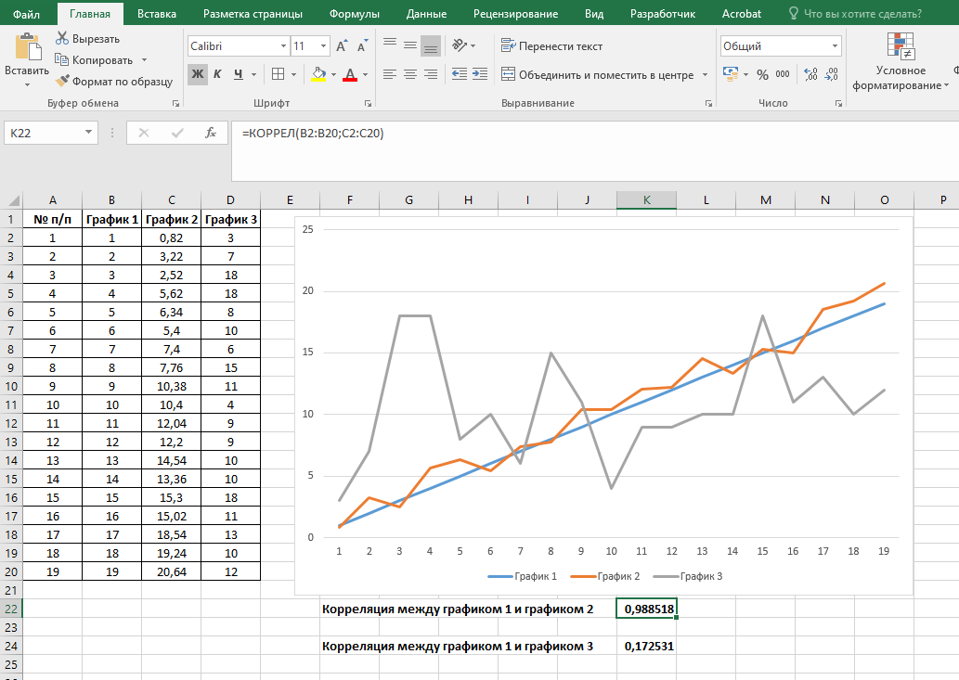Switch to Вид tab
The width and height of the screenshot is (959, 680).
[594, 13]
